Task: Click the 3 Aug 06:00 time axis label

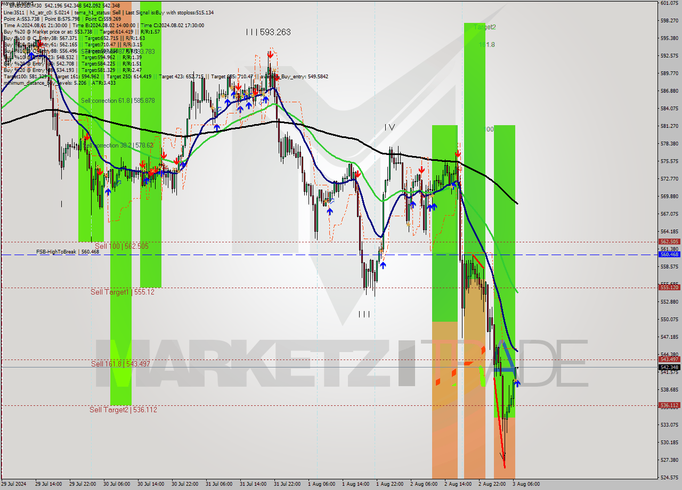Action: (526, 484)
